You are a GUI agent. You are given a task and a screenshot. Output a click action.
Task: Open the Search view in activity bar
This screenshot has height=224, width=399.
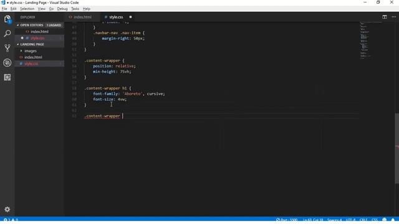point(7,33)
